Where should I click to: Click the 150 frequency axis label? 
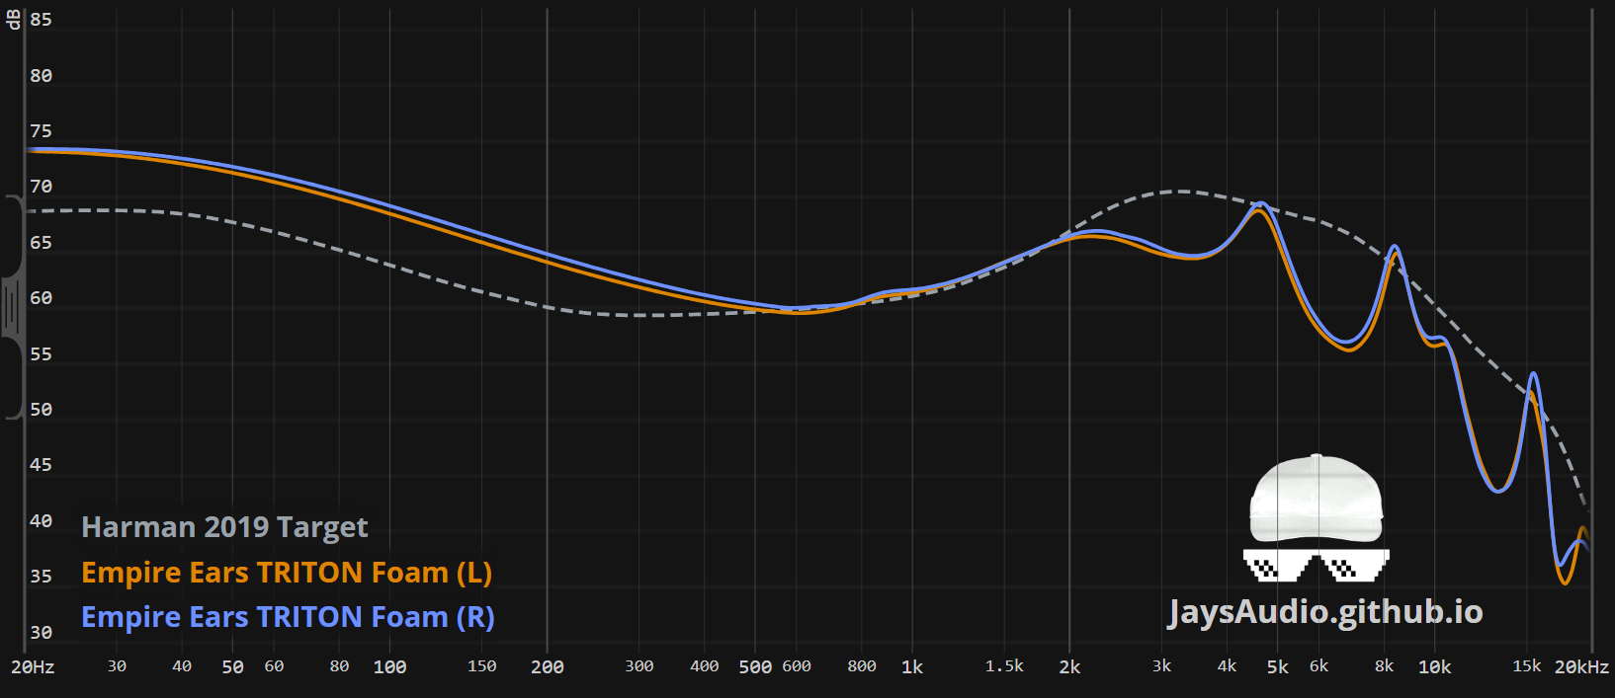tap(481, 666)
